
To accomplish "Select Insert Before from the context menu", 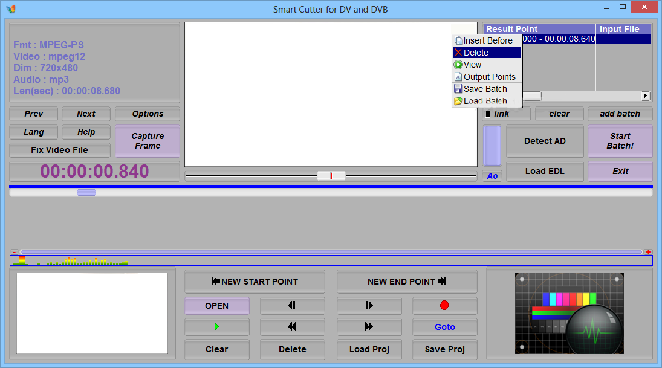I will coord(486,40).
